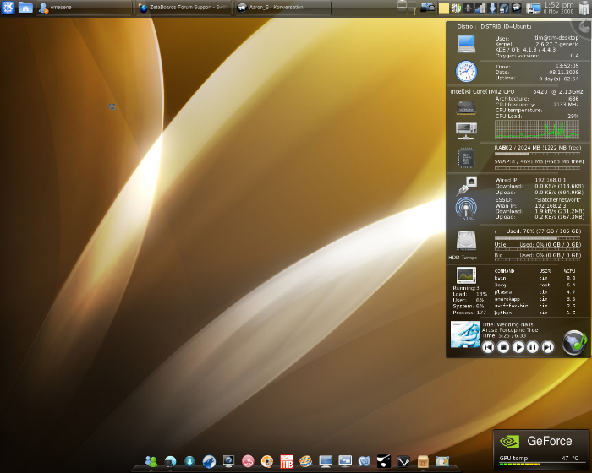Viewport: 592px width, 473px height.
Task: Launch the people/contacts icon in the dock
Action: [151, 461]
